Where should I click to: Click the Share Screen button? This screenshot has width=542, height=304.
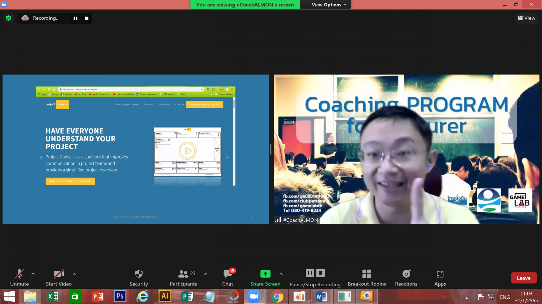coord(265,278)
